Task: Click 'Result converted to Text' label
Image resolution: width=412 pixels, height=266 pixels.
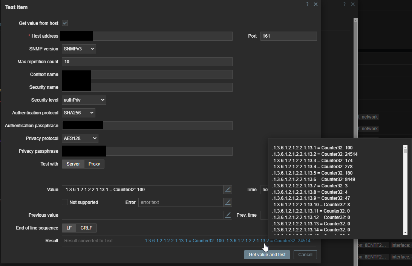Action: click(x=88, y=241)
